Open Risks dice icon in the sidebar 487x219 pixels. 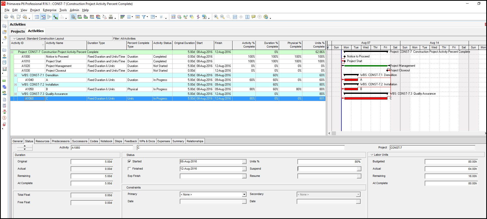pyautogui.click(x=4, y=124)
